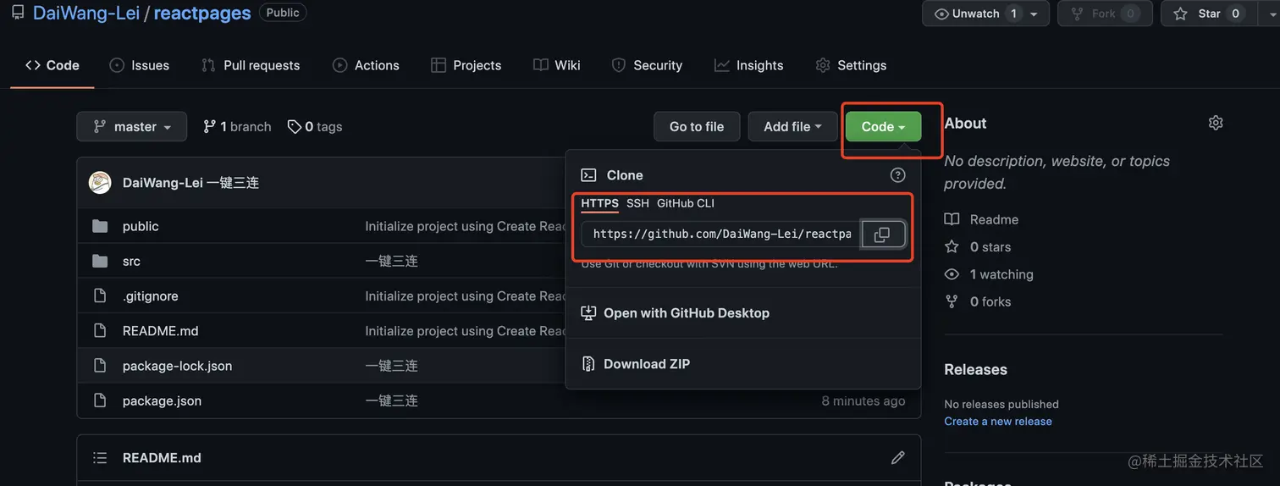This screenshot has height=486, width=1280.
Task: Click the clone URL text field
Action: click(721, 234)
